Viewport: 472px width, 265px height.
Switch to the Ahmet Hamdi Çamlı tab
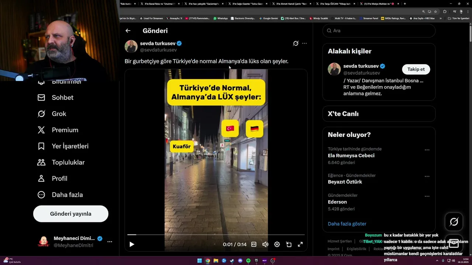point(291,4)
